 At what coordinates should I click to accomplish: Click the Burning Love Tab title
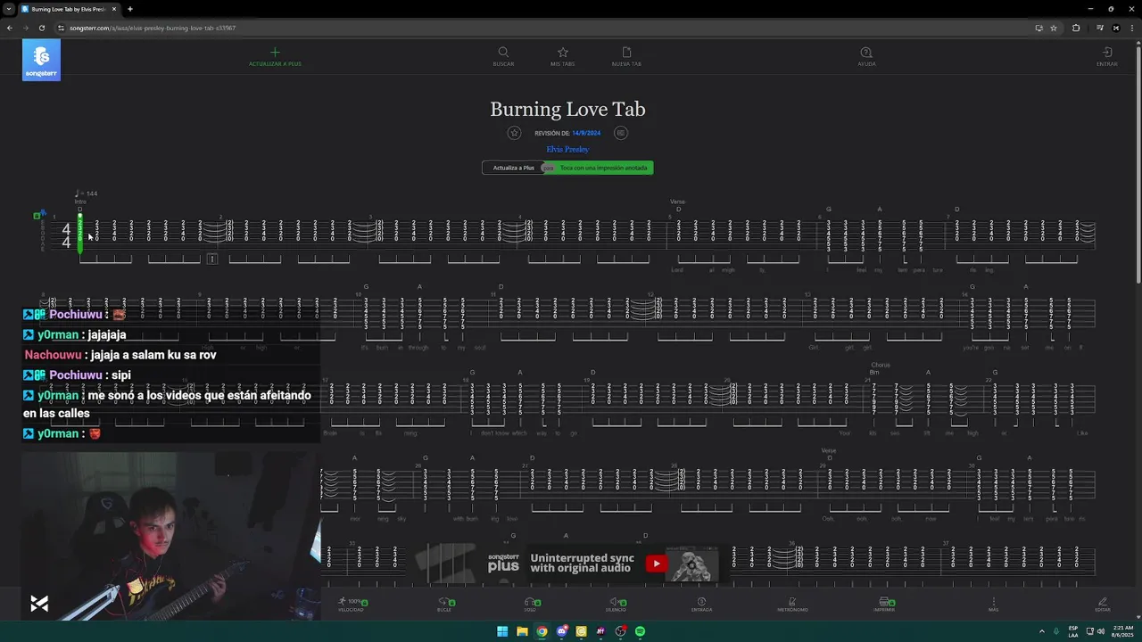pos(567,109)
